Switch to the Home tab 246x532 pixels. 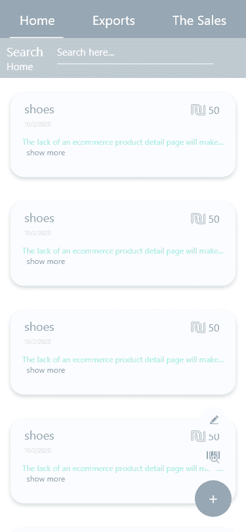37,20
